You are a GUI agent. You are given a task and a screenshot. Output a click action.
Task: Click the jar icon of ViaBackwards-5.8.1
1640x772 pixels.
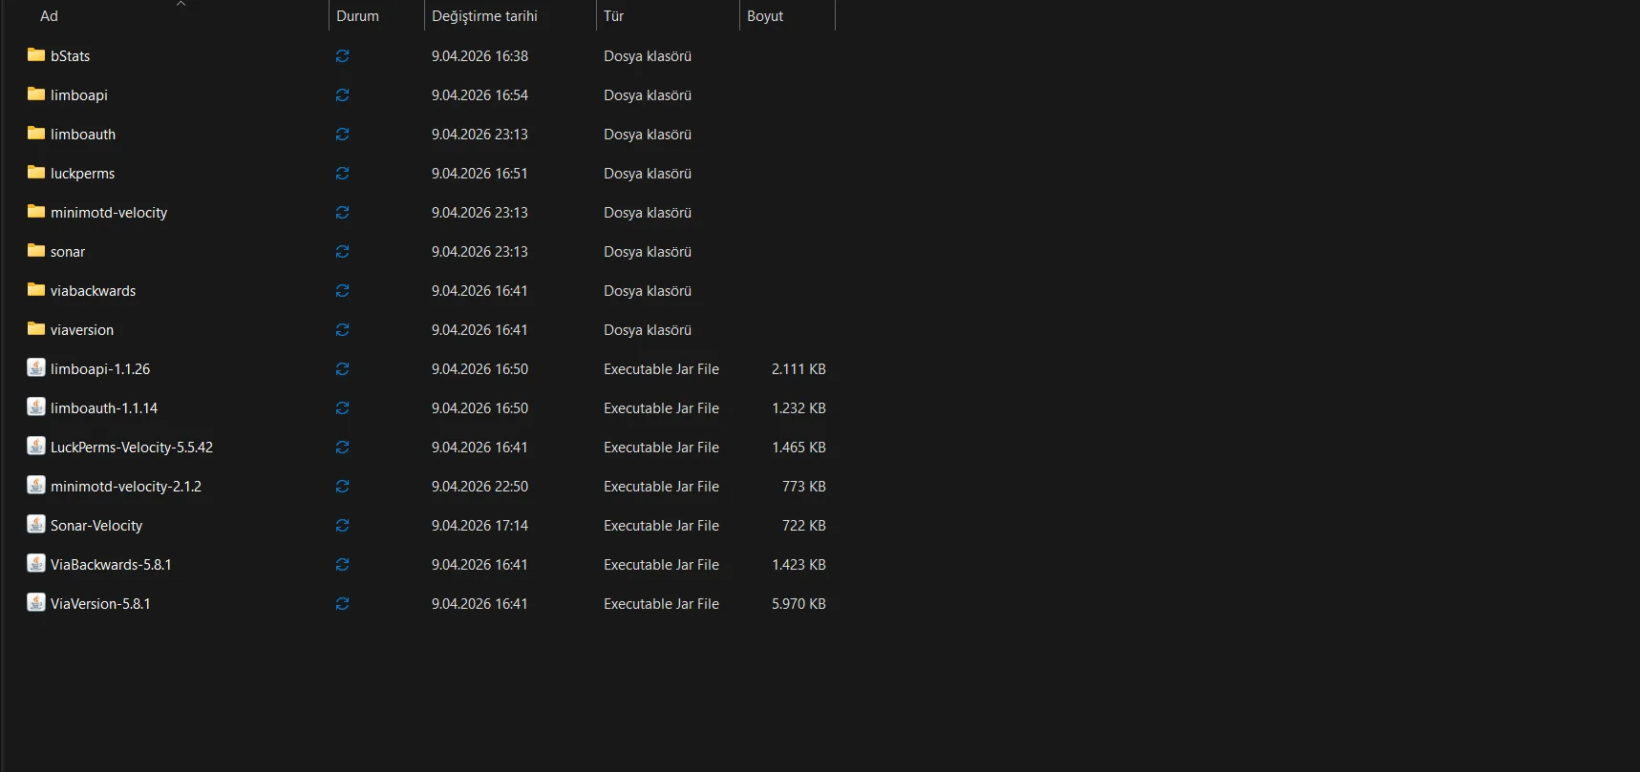click(x=36, y=563)
